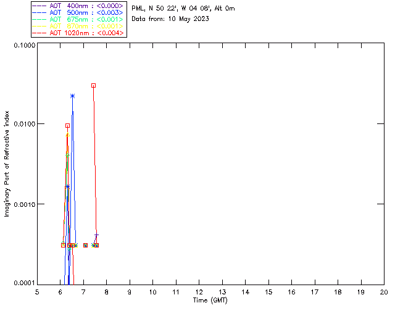395x316 pixels.
Task: Click the AOT 500nm legend entry
Action: (78, 12)
